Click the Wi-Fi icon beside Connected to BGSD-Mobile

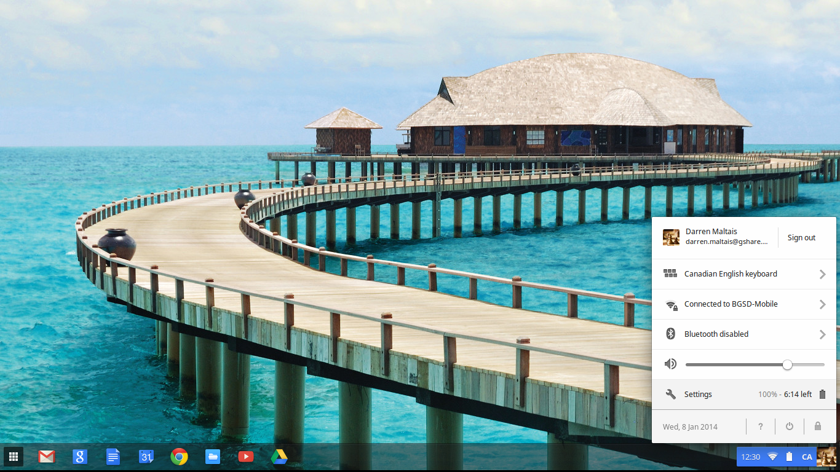click(671, 304)
